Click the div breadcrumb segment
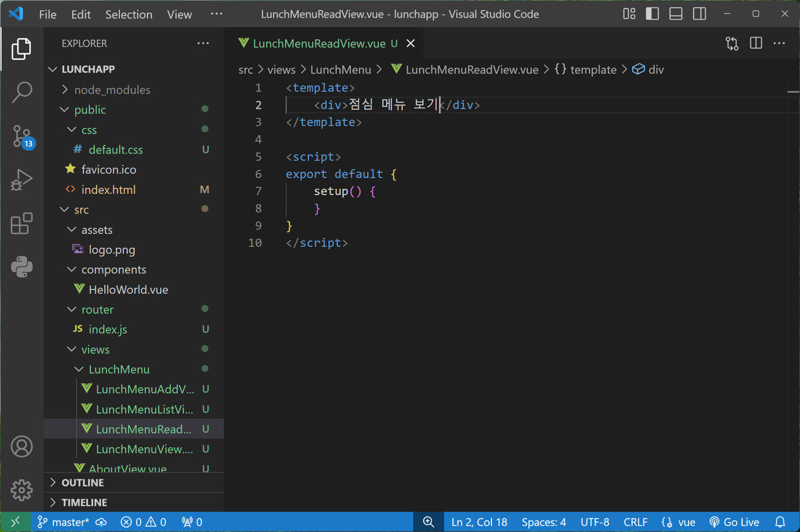This screenshot has height=532, width=800. tap(648, 70)
